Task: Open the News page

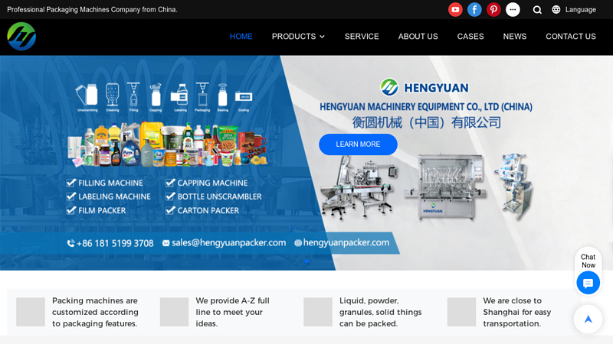Action: (514, 36)
